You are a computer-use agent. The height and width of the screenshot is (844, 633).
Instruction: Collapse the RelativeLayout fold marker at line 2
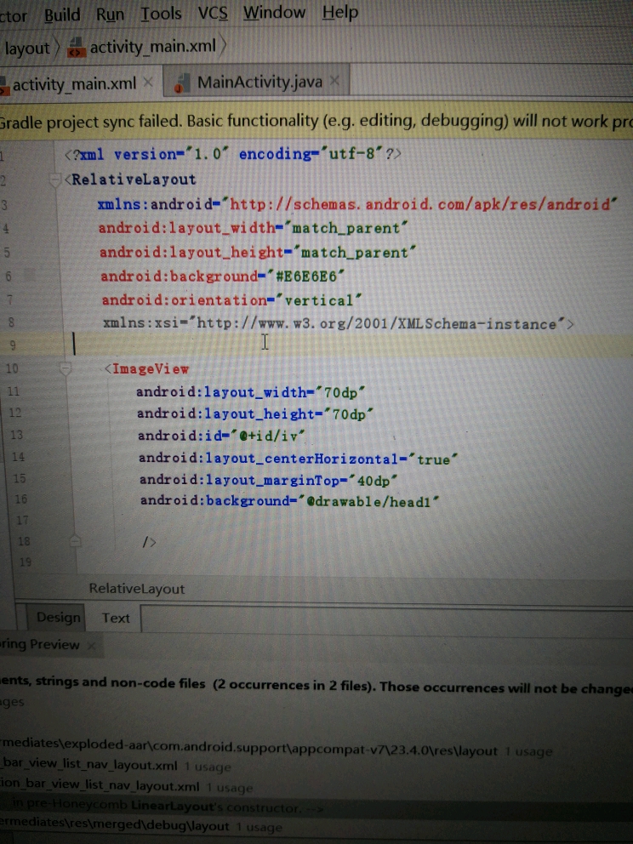[55, 180]
